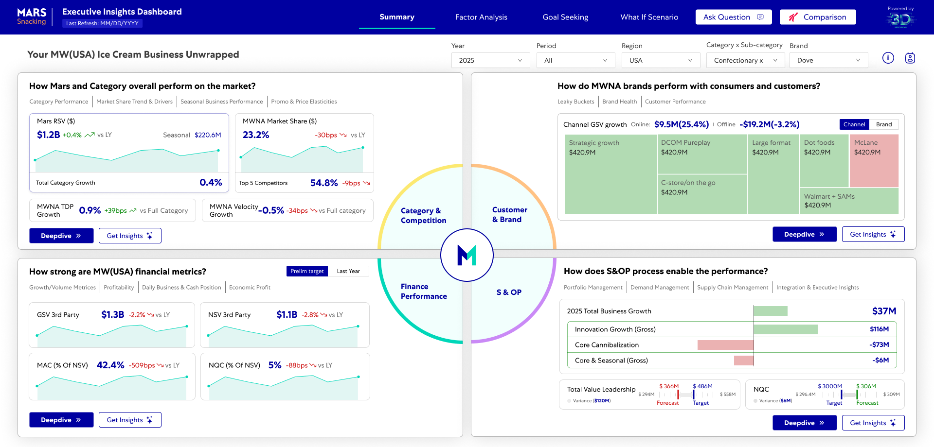This screenshot has height=447, width=934.
Task: Click double-chevron in S&OP Deepdive button
Action: click(x=822, y=423)
